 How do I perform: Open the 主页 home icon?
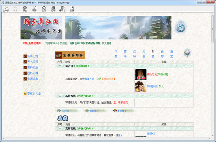[x=44, y=9]
